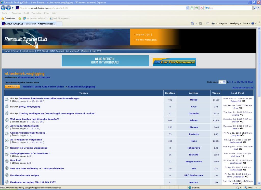Viewport: 261px width, 190px height.
Task: Click the Add to Favorites Bar star icon
Action: [20, 18]
